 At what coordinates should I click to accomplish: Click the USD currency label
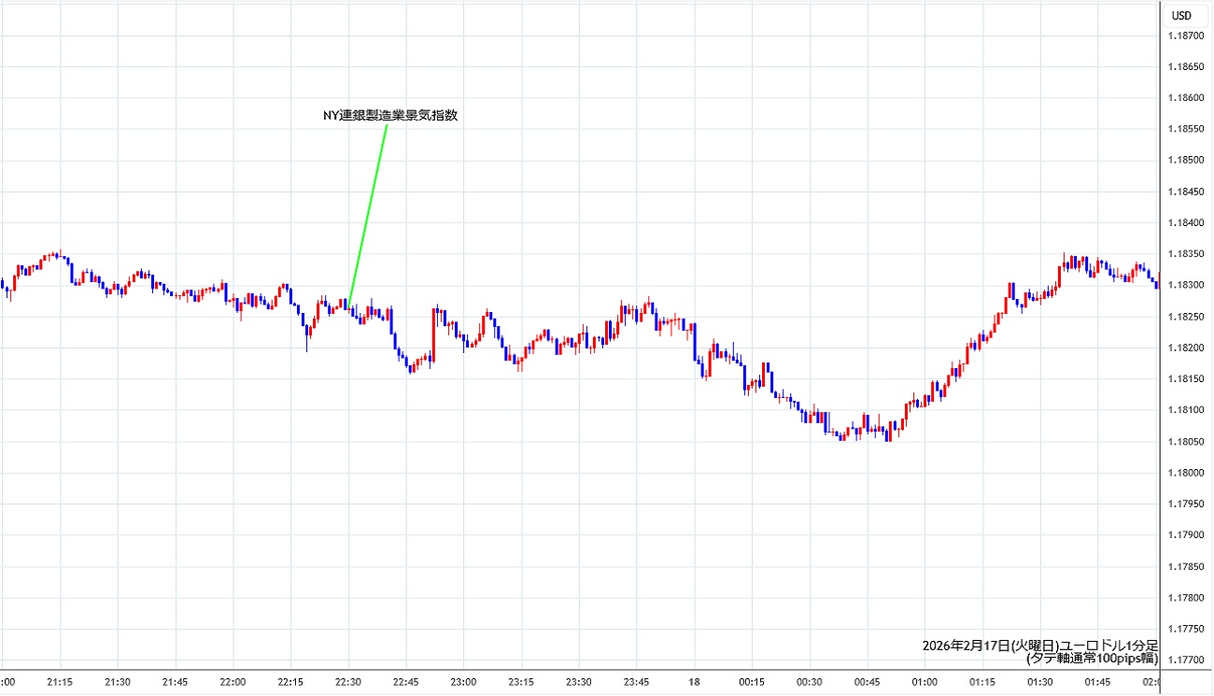pyautogui.click(x=1181, y=15)
